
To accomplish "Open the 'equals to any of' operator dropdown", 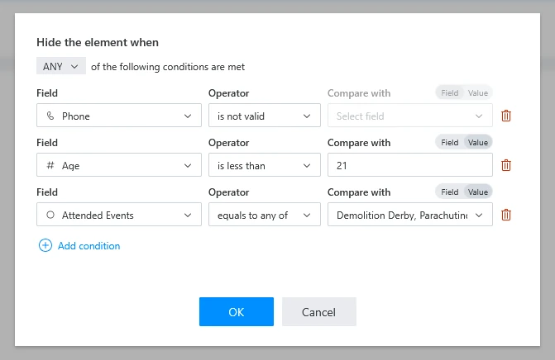I will pyautogui.click(x=265, y=214).
